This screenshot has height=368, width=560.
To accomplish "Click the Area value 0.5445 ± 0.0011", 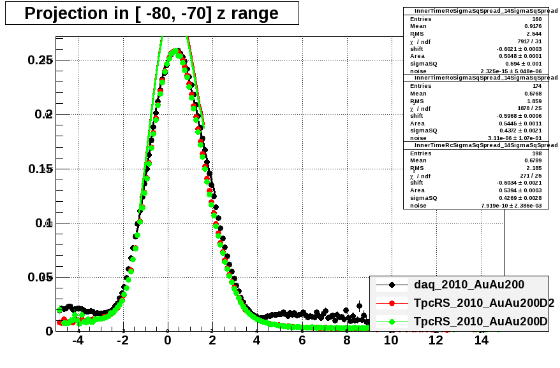I will tap(520, 124).
